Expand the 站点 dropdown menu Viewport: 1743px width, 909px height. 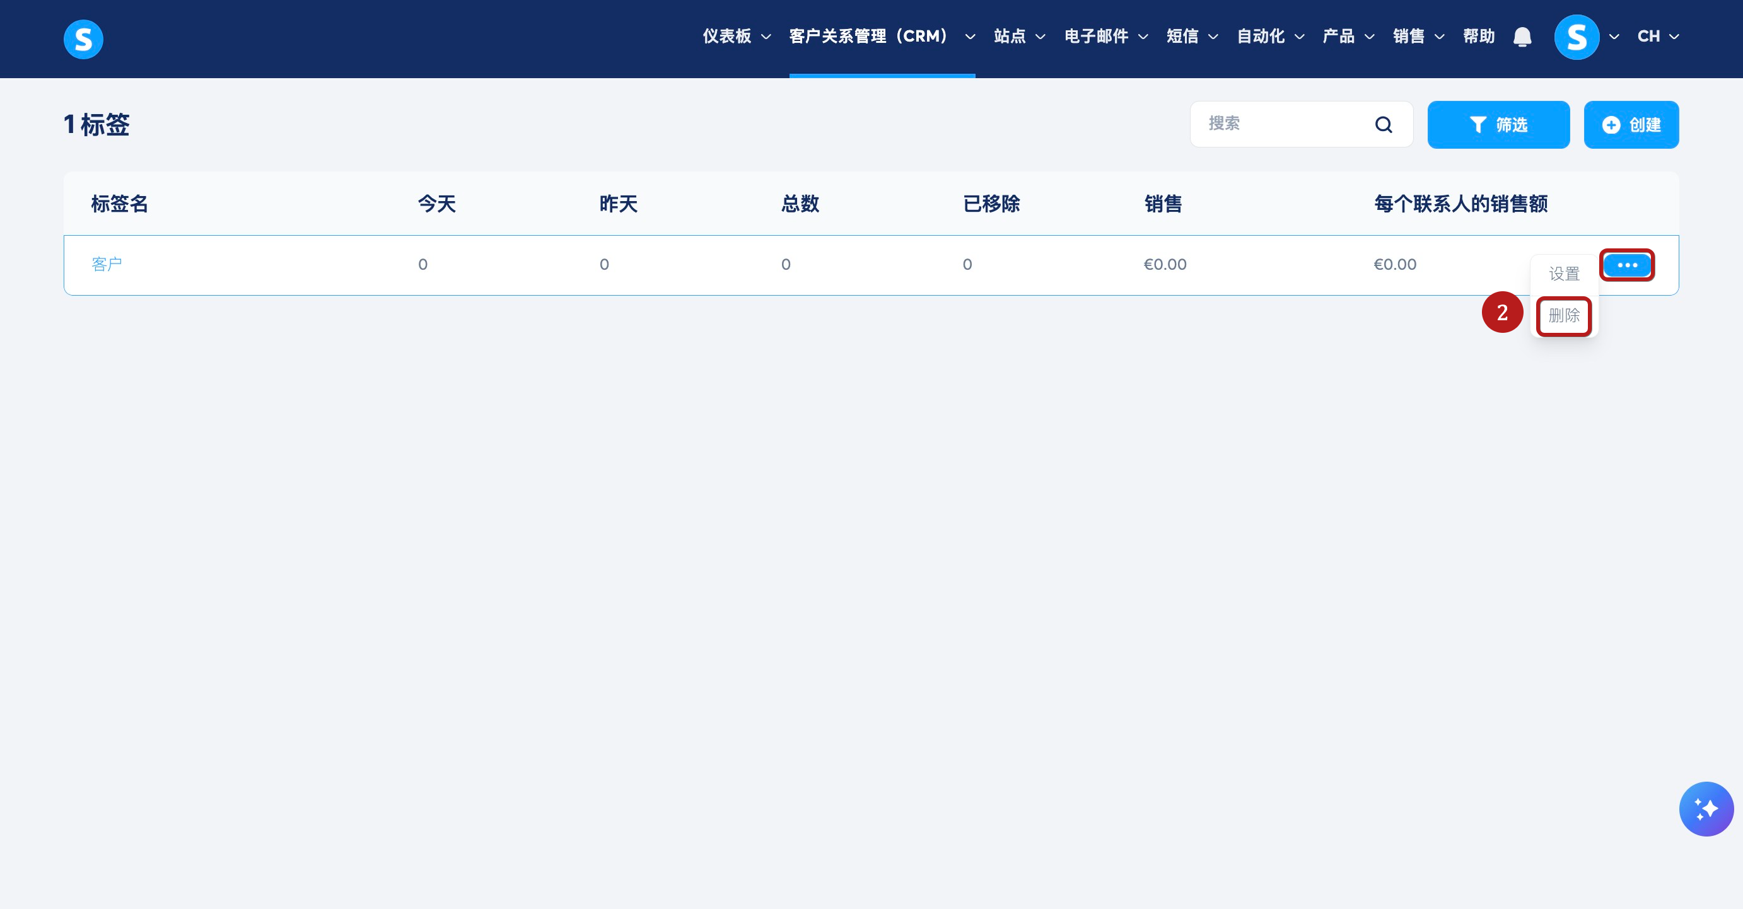1019,37
